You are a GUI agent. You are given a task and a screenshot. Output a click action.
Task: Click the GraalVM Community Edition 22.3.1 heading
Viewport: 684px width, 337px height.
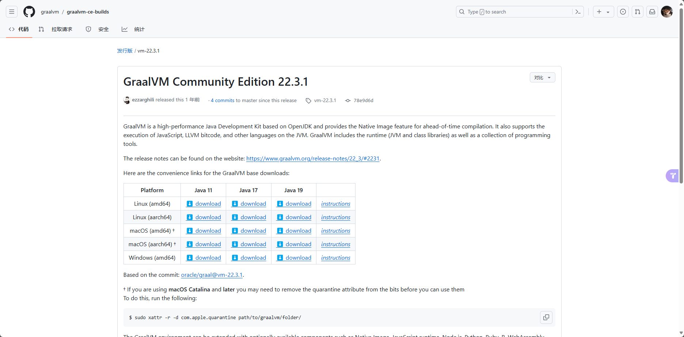216,82
